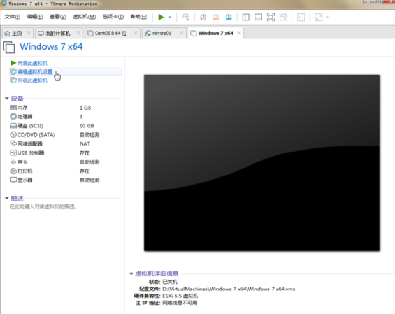Click the send Ctrl+Alt+Del toolbar icon
The width and height of the screenshot is (395, 314).
(x=185, y=17)
